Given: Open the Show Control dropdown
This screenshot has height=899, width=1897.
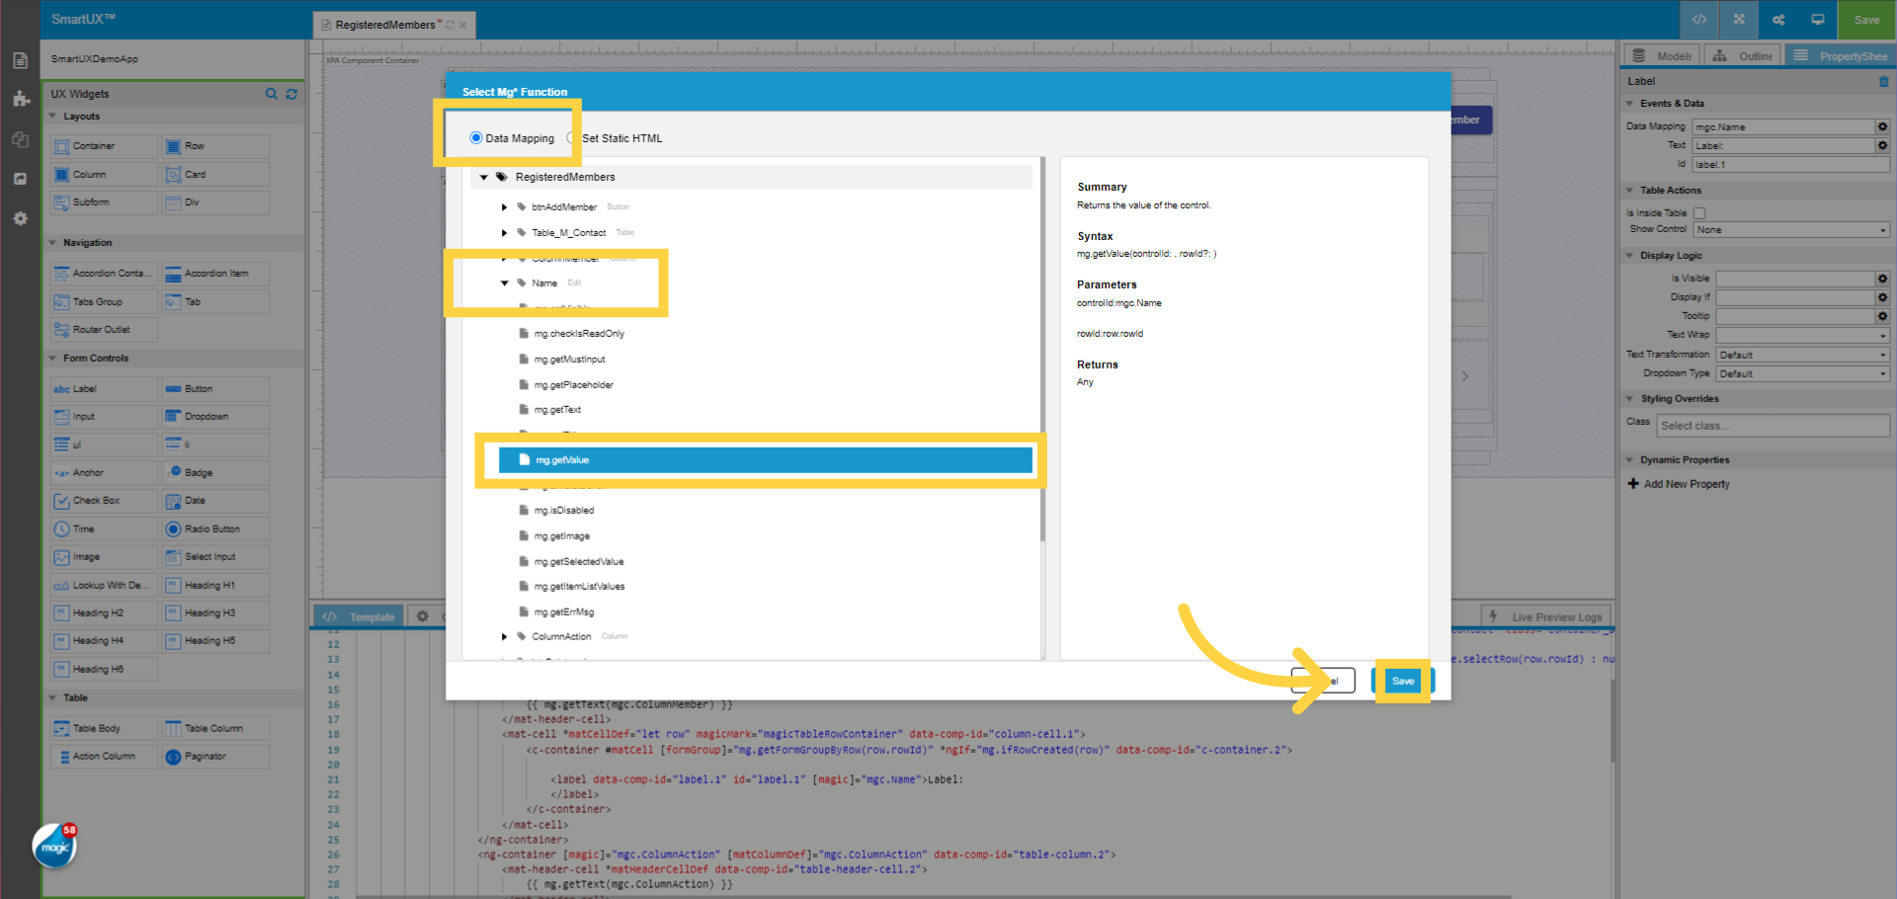Looking at the screenshot, I should coord(1791,230).
